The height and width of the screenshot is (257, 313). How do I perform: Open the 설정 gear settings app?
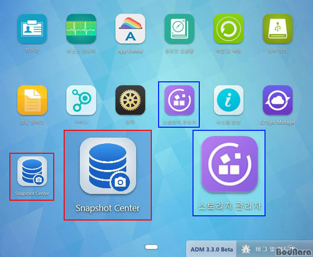tap(130, 100)
